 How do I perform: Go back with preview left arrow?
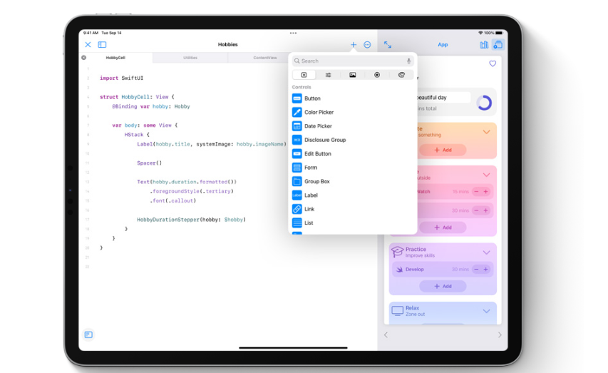coord(386,335)
